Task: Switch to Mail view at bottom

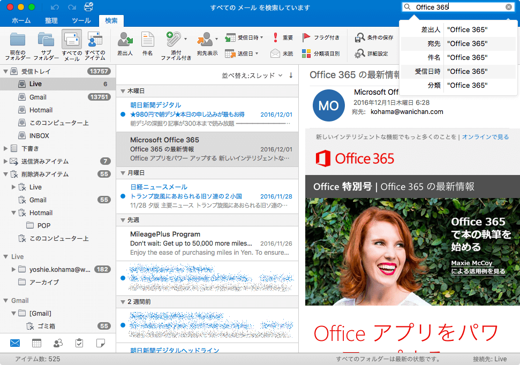Action: tap(15, 343)
